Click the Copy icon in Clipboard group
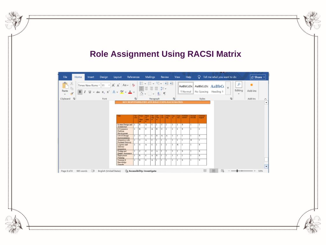The height and width of the screenshot is (245, 326). pos(72,89)
